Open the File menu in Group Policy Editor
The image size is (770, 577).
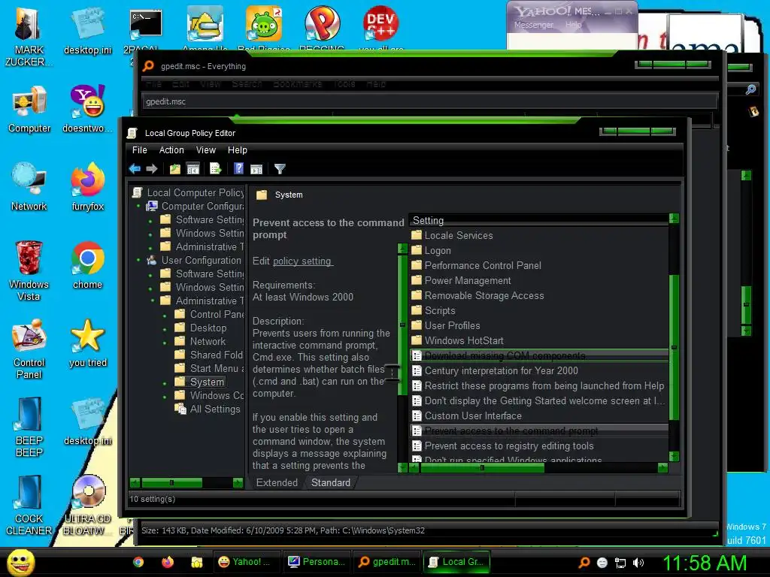[x=139, y=150]
